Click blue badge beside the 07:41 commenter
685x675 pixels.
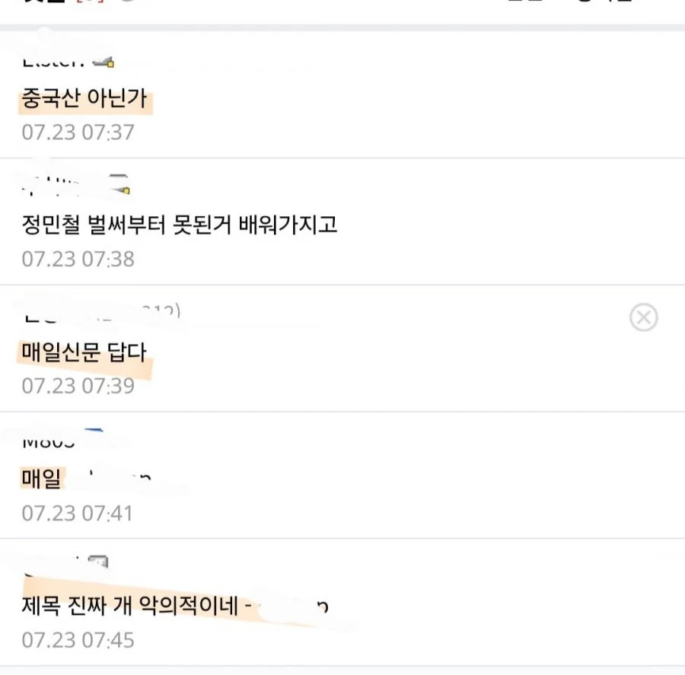[x=94, y=431]
